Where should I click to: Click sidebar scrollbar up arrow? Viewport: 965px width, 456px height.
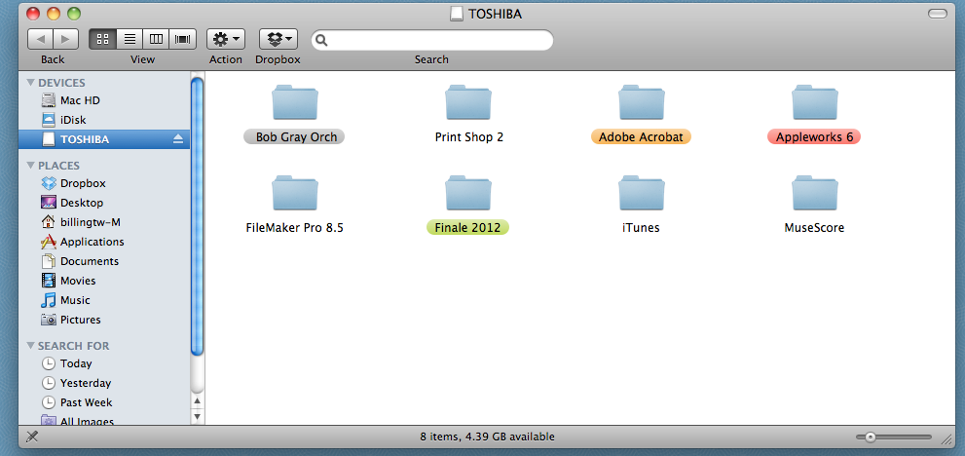click(x=197, y=401)
